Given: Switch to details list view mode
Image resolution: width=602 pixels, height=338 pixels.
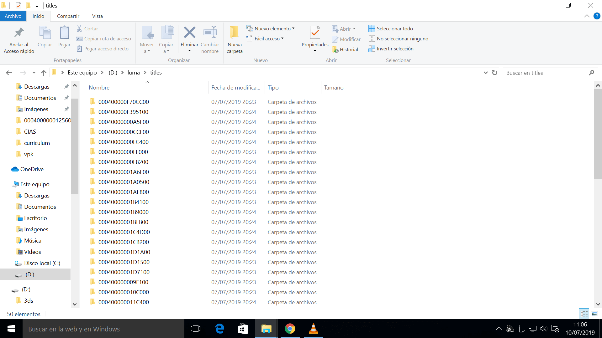Looking at the screenshot, I should point(584,314).
